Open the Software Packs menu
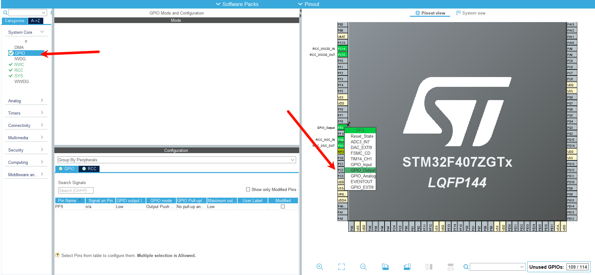 tap(237, 4)
